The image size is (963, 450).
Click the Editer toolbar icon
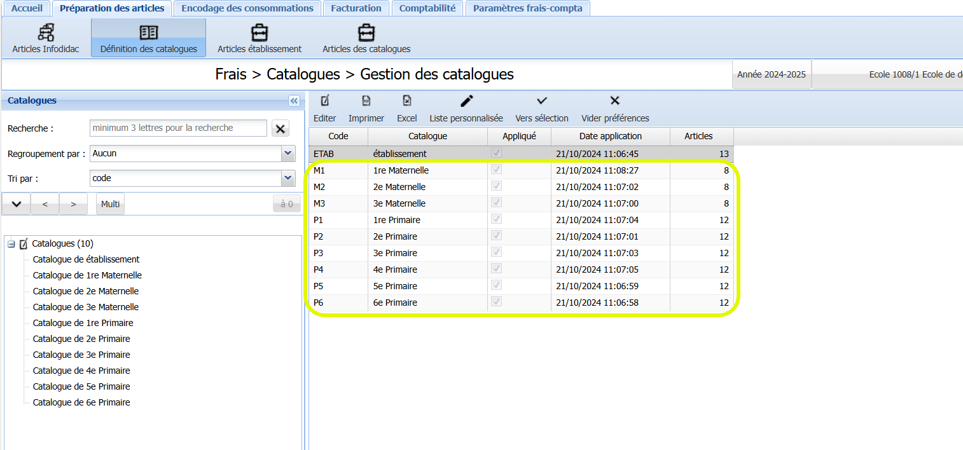coord(324,101)
